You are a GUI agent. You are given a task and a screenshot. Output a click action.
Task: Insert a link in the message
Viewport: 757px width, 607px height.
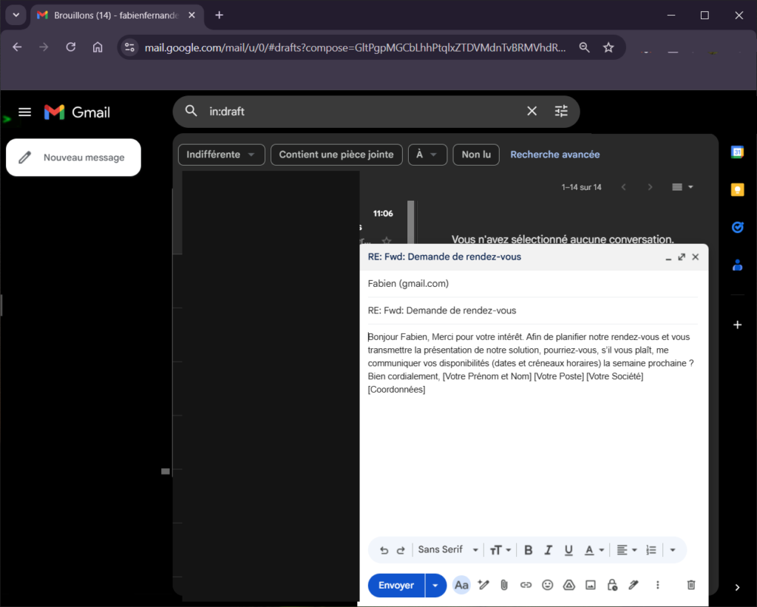point(526,585)
